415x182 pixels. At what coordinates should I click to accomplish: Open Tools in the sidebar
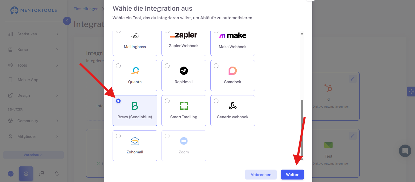click(34, 65)
